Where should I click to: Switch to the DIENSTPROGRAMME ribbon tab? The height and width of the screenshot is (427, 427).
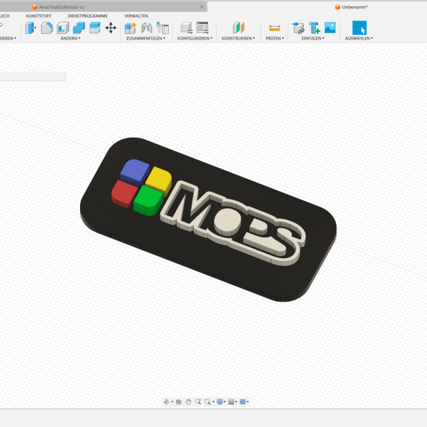(88, 16)
